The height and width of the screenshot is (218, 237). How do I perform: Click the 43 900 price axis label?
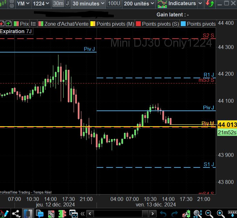226,155
